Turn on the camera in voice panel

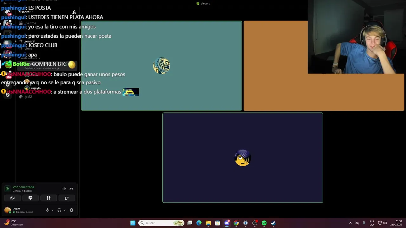point(12,198)
